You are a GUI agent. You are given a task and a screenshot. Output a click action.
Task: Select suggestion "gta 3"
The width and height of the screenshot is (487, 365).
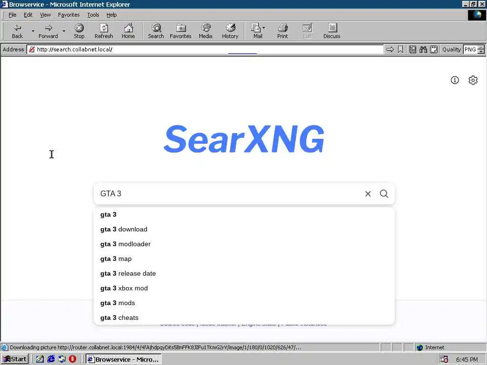pyautogui.click(x=244, y=214)
